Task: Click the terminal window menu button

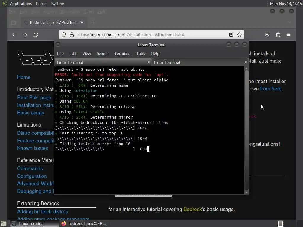Action: click(58, 45)
